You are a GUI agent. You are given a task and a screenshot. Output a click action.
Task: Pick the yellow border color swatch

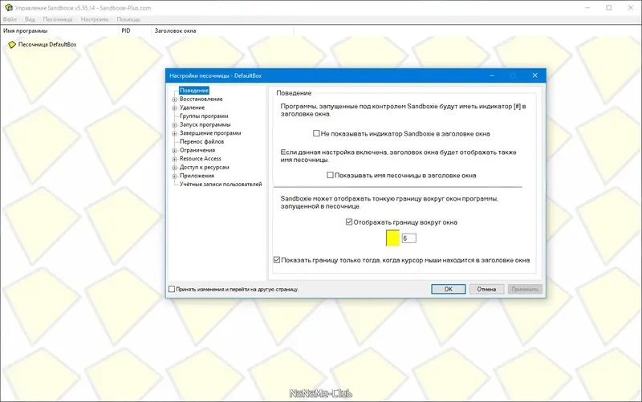click(x=392, y=238)
